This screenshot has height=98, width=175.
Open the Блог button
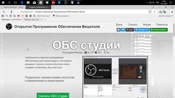click(129, 30)
